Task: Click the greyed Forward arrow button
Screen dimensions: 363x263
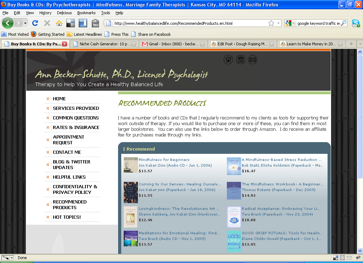Action: click(18, 23)
